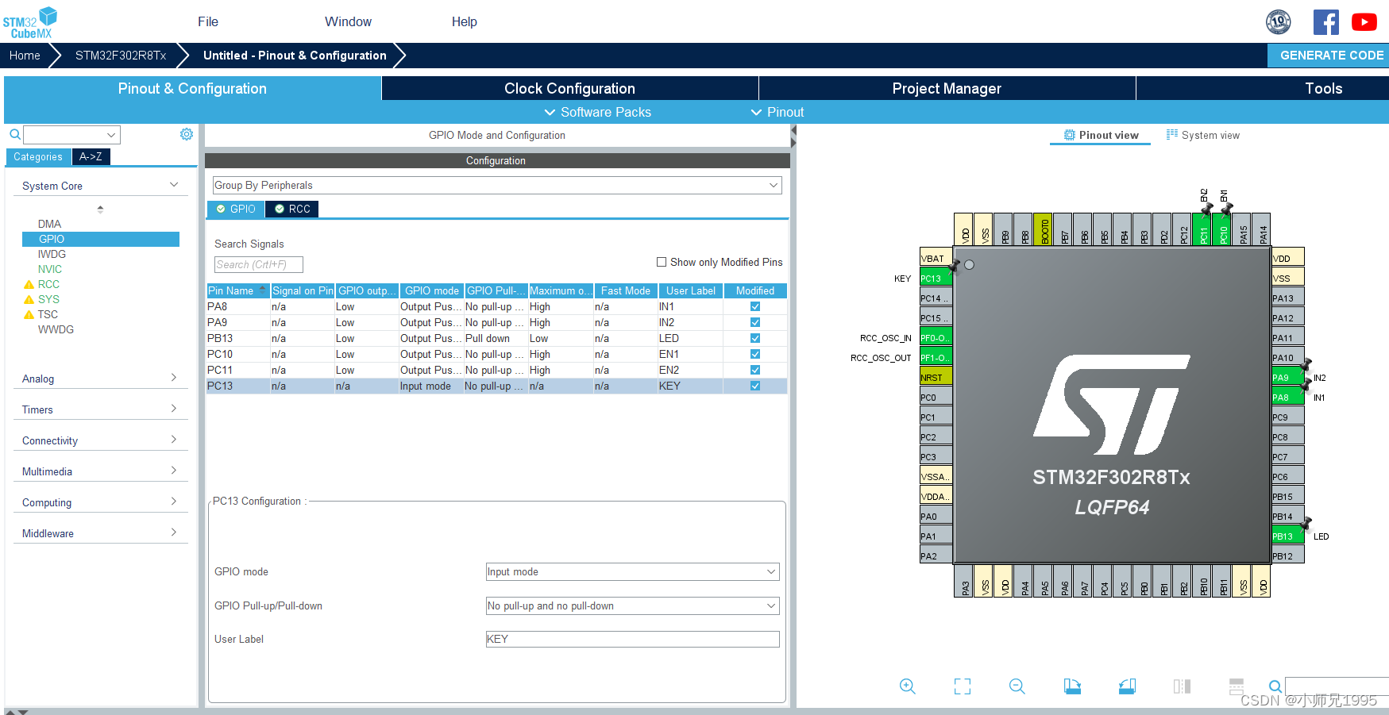Open the GPIO mode dropdown
Viewport: 1389px width, 715px height.
(x=632, y=571)
